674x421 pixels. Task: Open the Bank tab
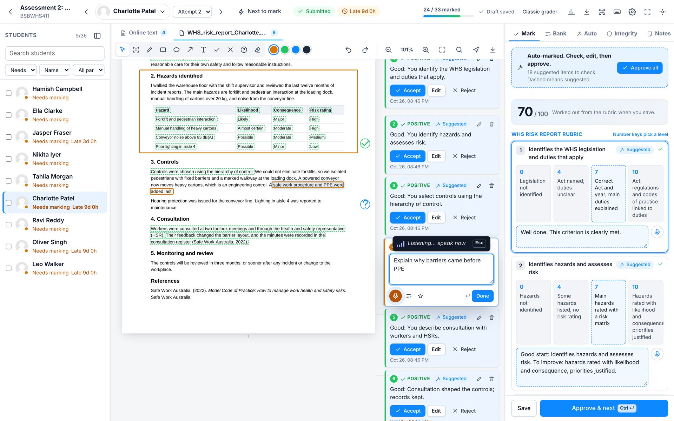[x=556, y=34]
